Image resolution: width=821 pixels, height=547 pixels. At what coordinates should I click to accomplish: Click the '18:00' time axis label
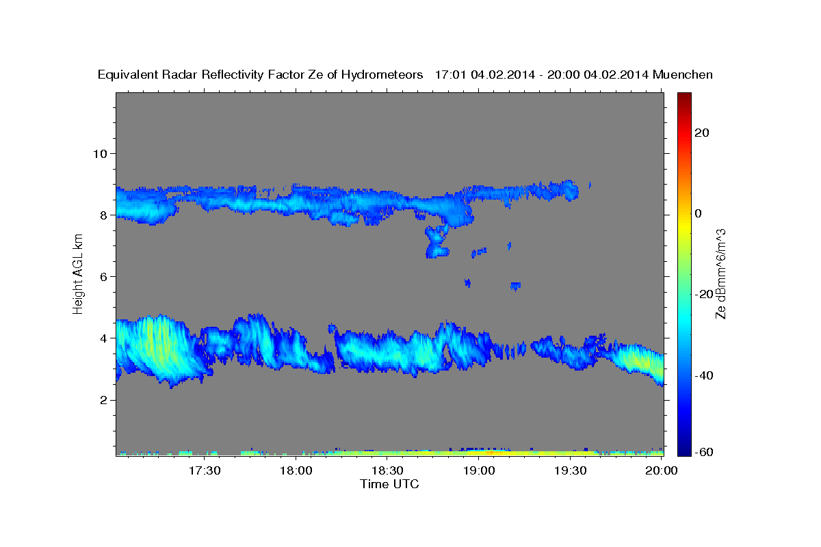(296, 470)
